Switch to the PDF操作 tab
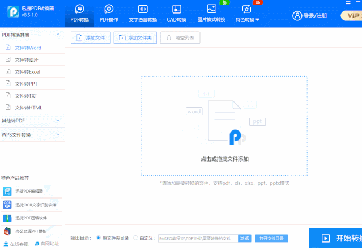The width and height of the screenshot is (362, 250). click(x=109, y=14)
